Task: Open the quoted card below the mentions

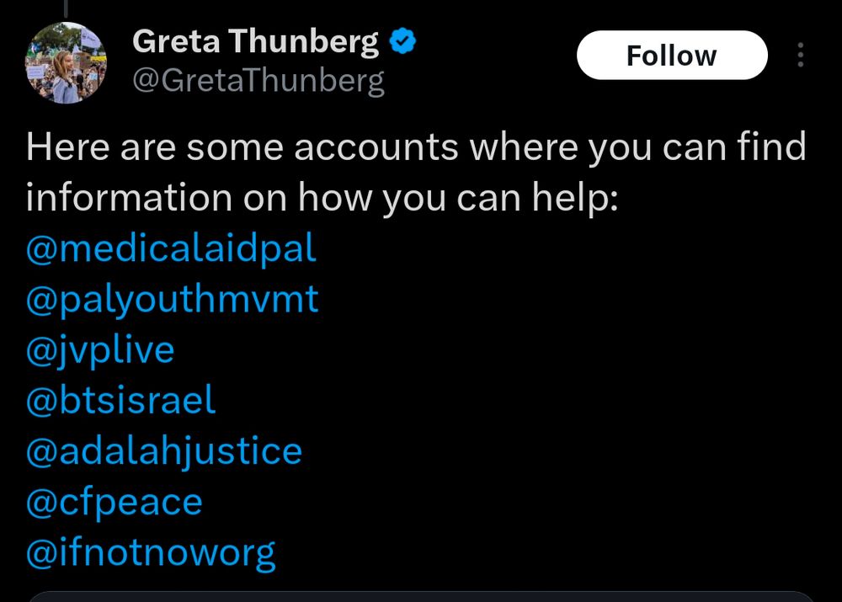Action: pos(421,596)
